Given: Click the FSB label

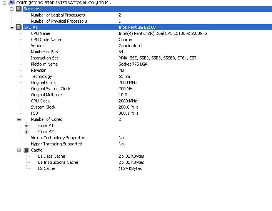Looking at the screenshot, I should pos(34,113).
